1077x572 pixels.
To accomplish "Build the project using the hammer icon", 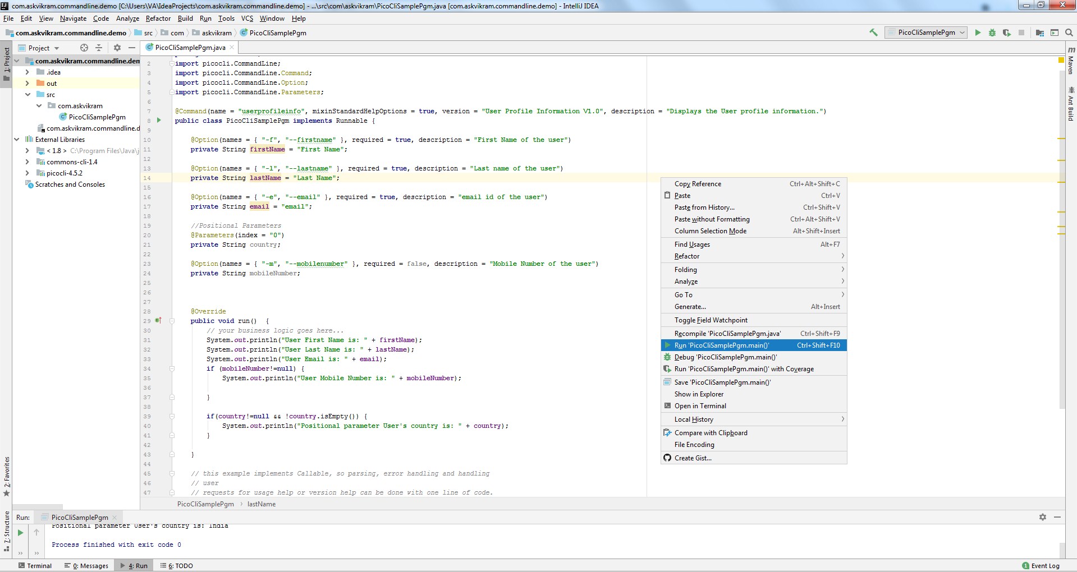I will tap(873, 33).
